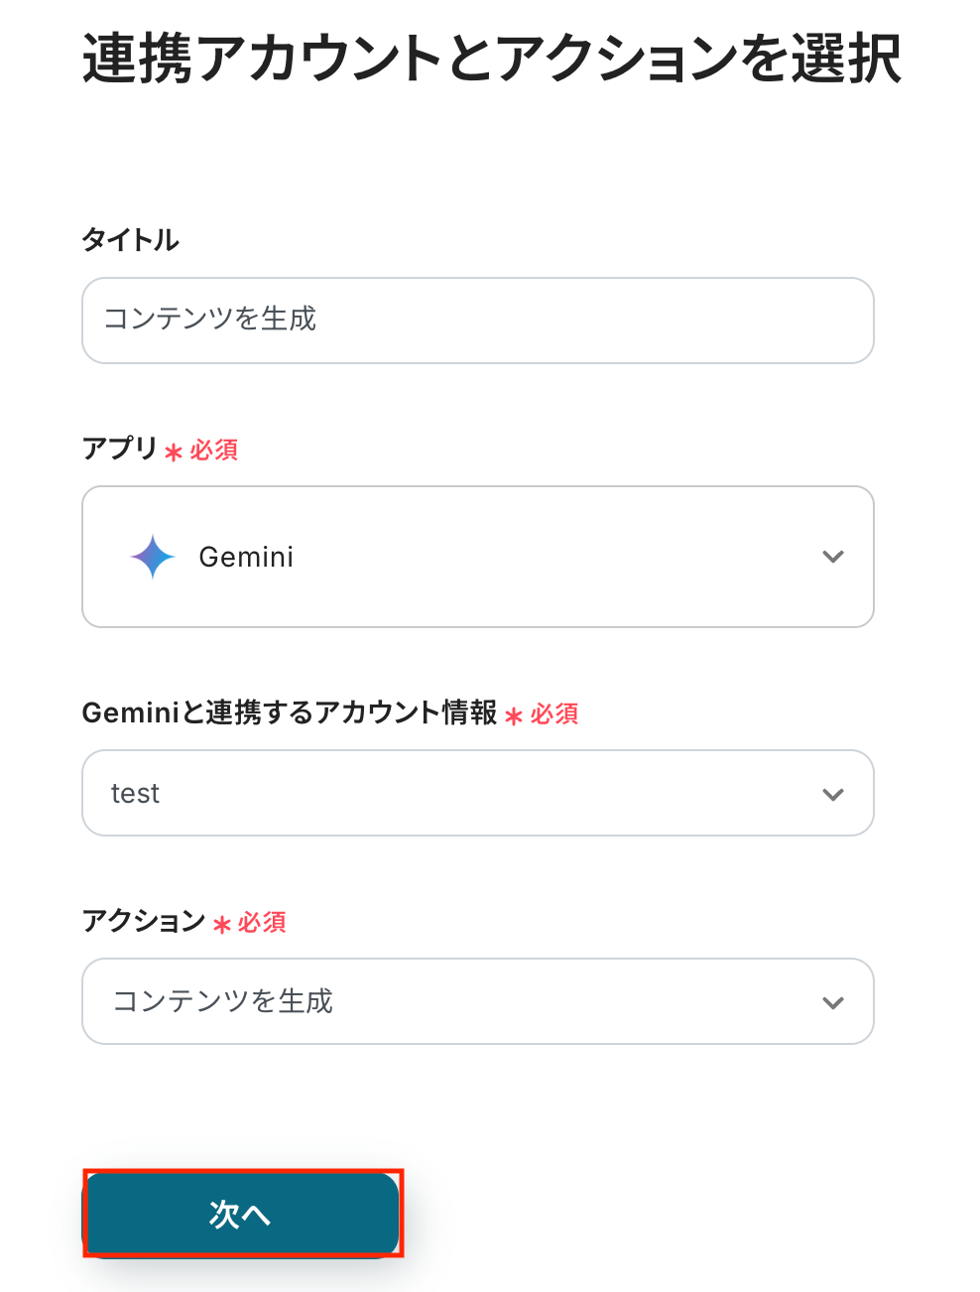Click the Gemini sparkle logo icon
Image resolution: width=980 pixels, height=1292 pixels.
(153, 557)
